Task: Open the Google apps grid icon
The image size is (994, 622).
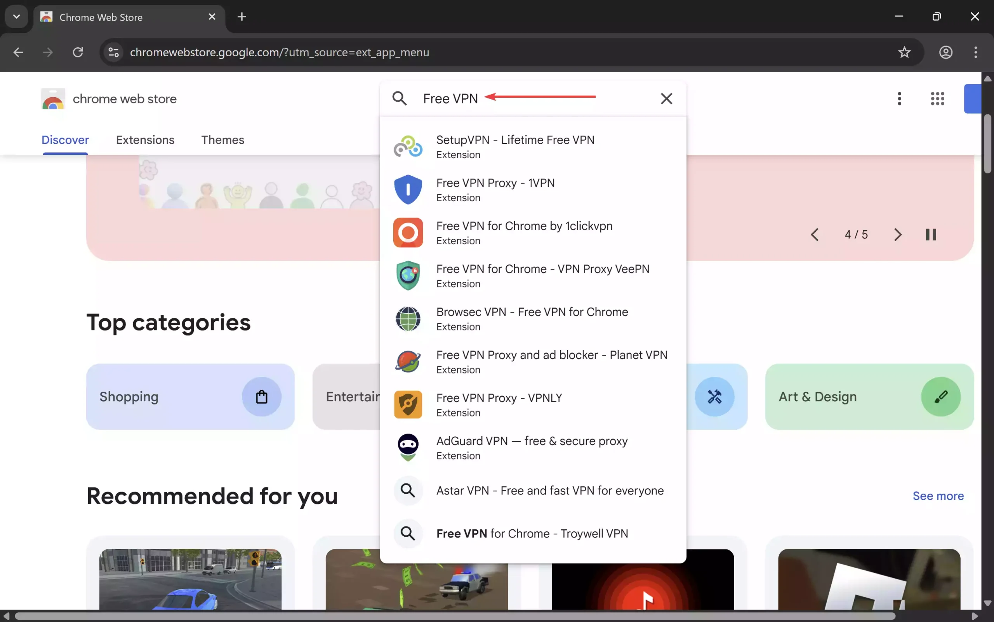Action: 937,99
